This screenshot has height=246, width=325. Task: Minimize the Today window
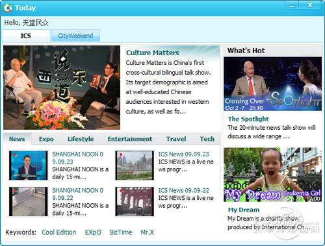tap(292, 5)
